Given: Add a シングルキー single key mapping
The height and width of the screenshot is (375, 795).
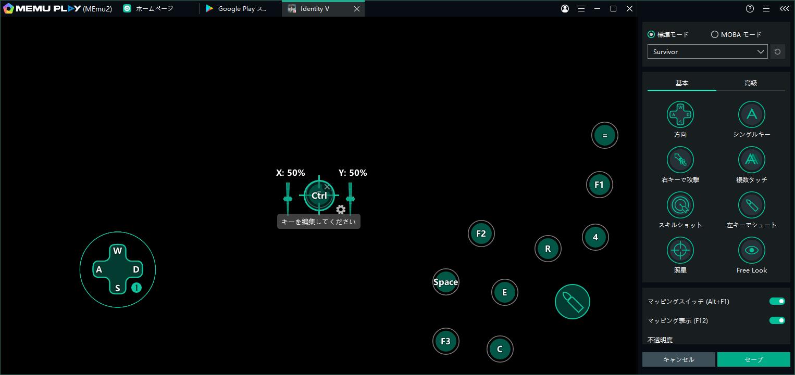Looking at the screenshot, I should [x=751, y=114].
